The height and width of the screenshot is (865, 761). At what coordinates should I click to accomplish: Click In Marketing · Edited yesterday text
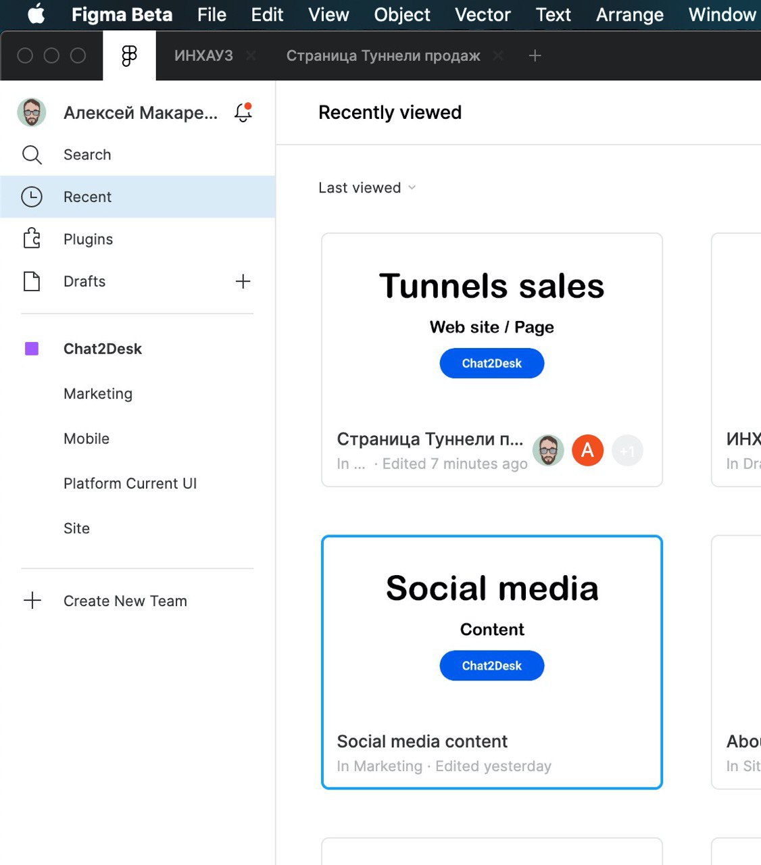pos(444,766)
